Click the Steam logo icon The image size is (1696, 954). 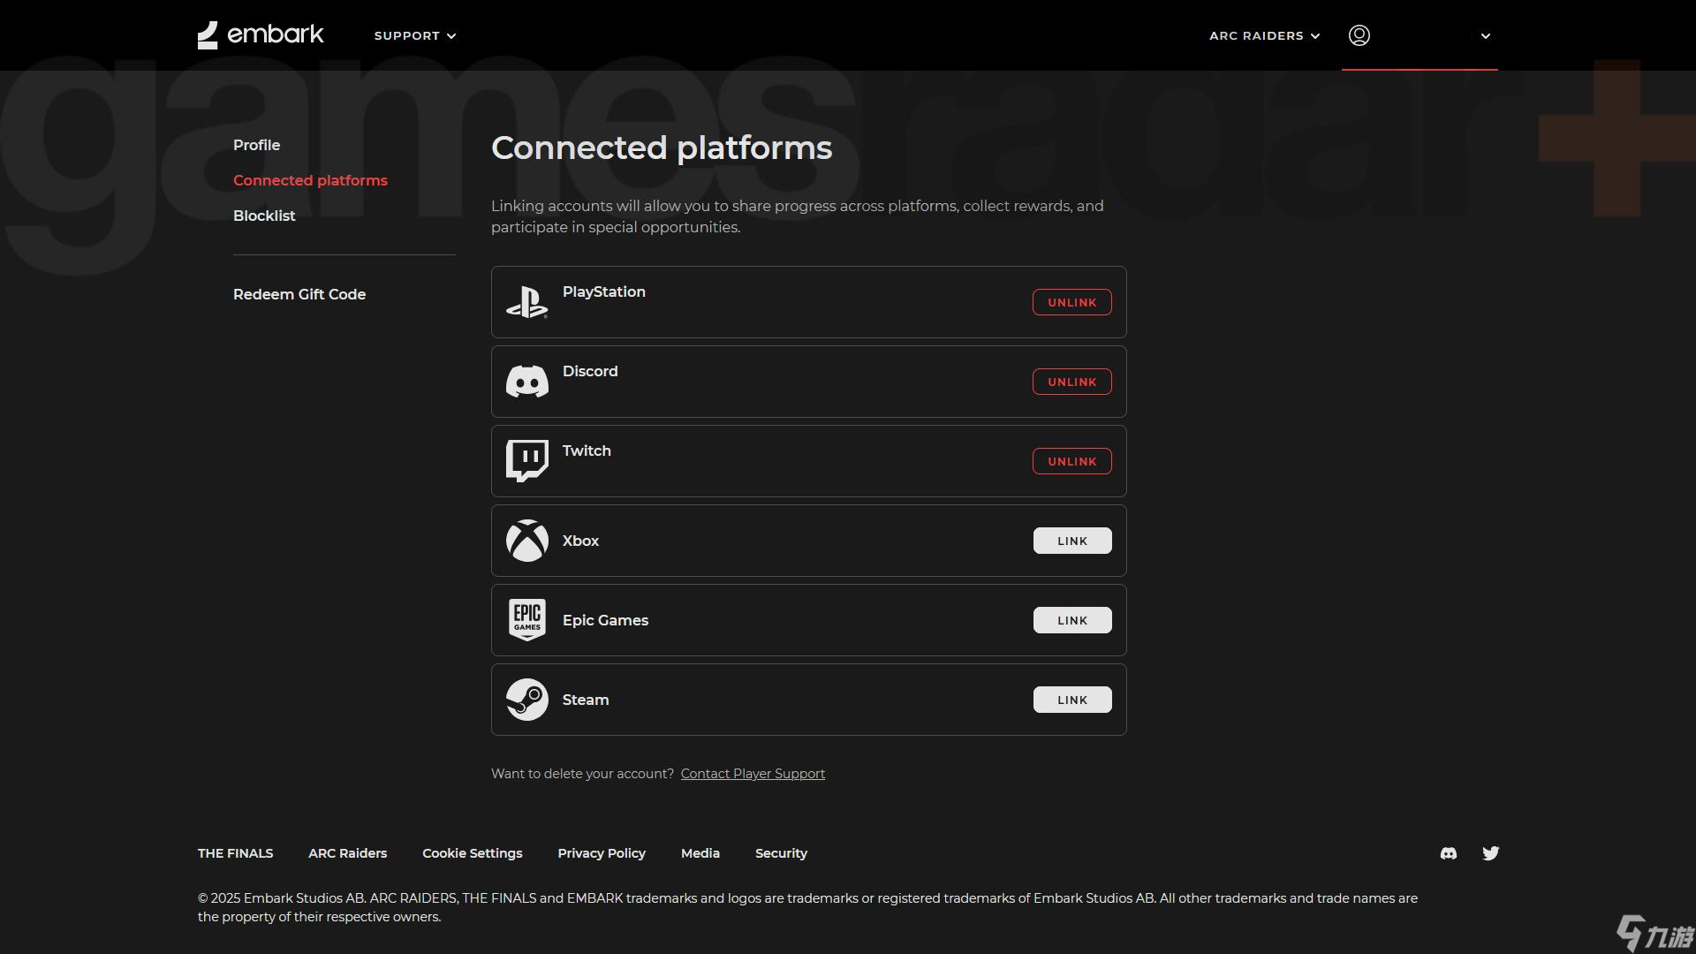[x=526, y=700]
